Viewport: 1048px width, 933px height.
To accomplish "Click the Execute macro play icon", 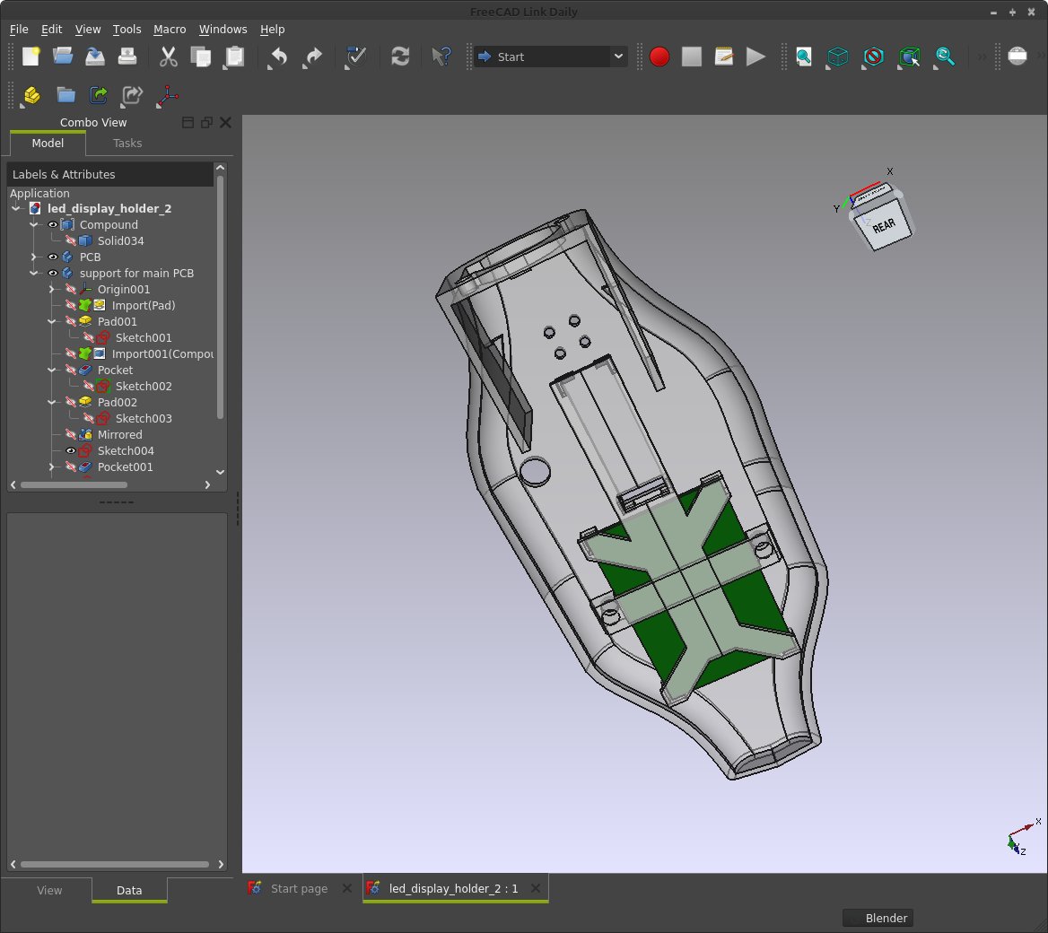I will coord(755,57).
